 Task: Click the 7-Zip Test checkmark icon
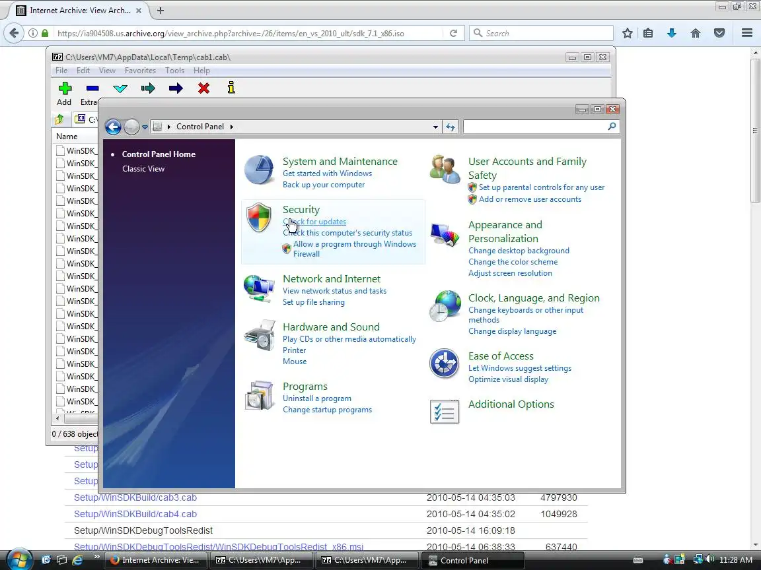[120, 88]
